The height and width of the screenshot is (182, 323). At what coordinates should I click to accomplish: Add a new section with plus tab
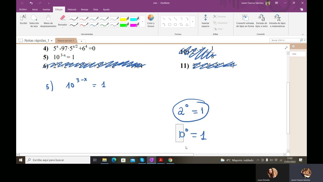point(81,41)
